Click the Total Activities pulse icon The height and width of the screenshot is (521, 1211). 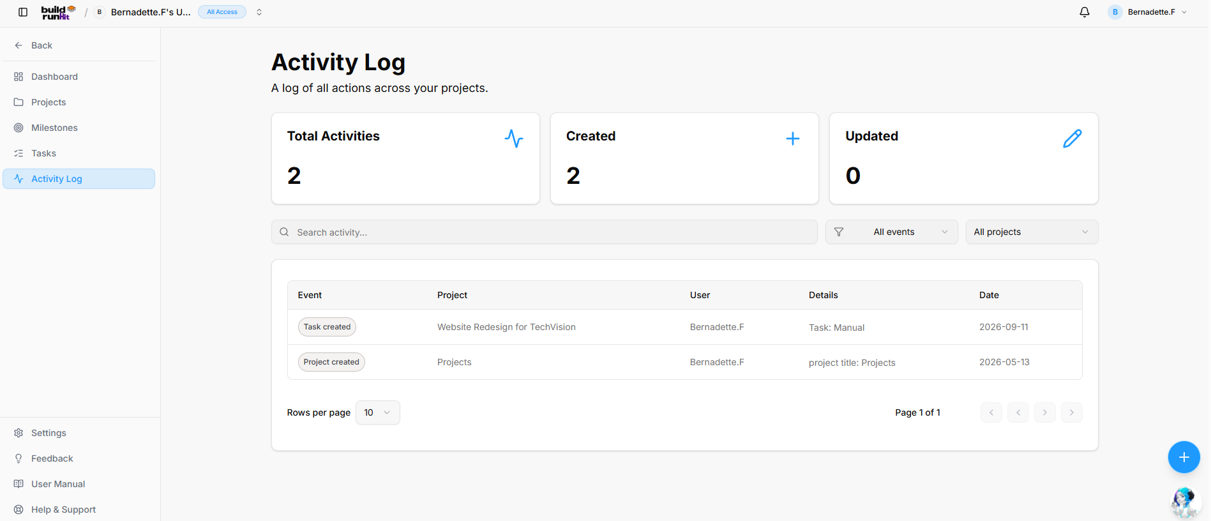[514, 139]
